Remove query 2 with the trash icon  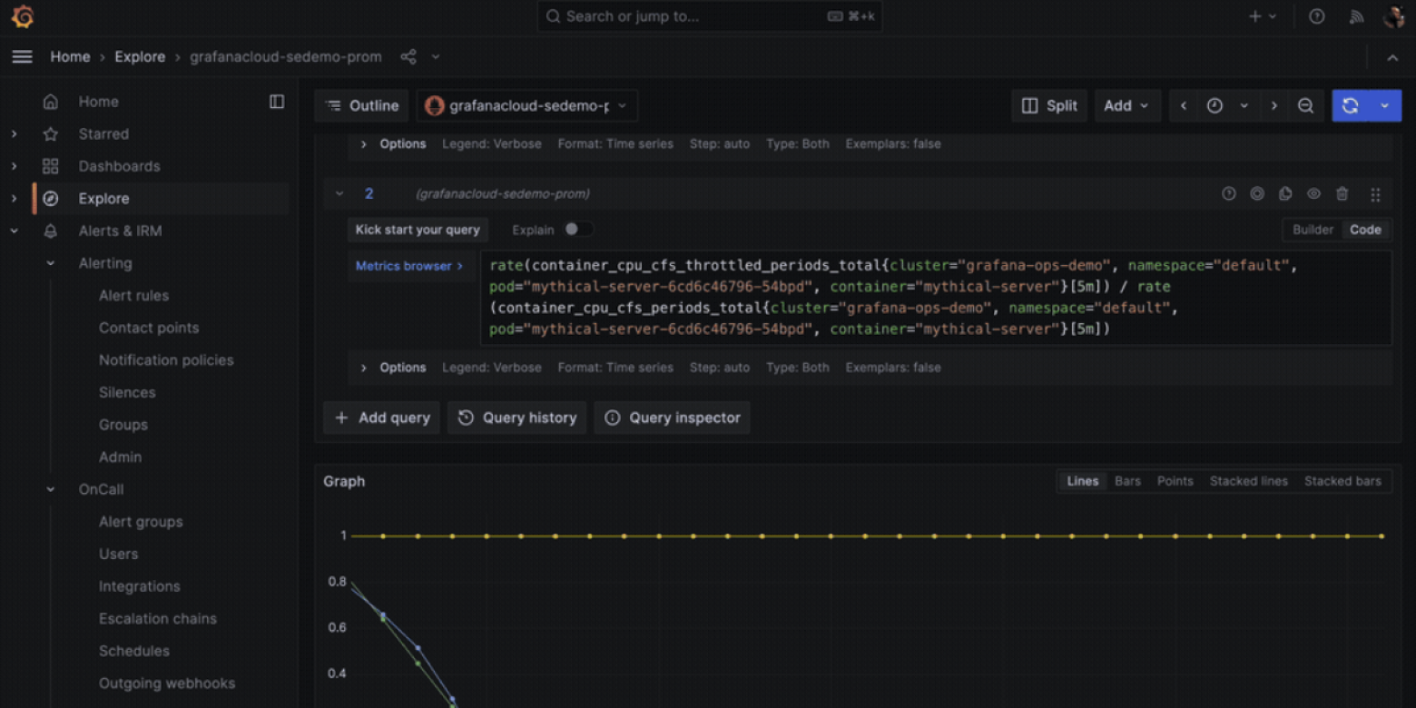(1342, 193)
